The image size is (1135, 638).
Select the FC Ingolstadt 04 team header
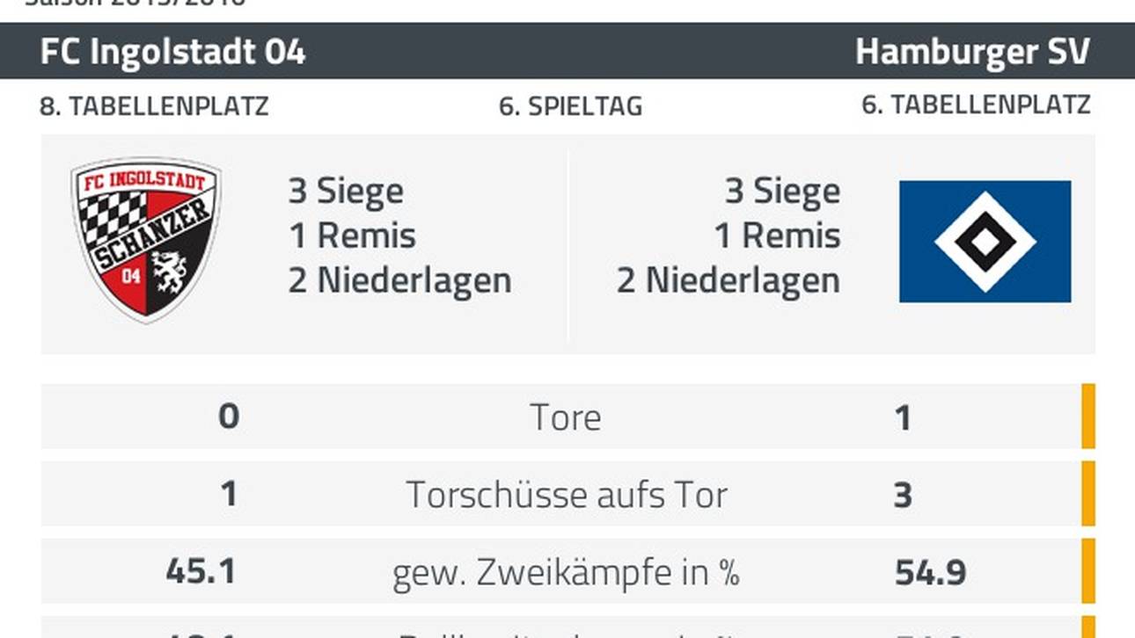coord(172,52)
